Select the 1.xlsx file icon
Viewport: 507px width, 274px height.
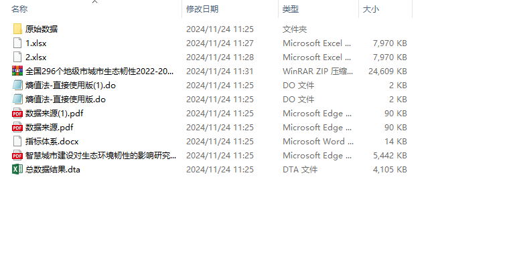(17, 43)
